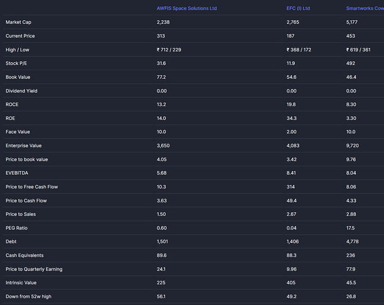This screenshot has height=305, width=384.
Task: Click AWFIS high/low value ₹ 712 / 229
Action: (169, 50)
